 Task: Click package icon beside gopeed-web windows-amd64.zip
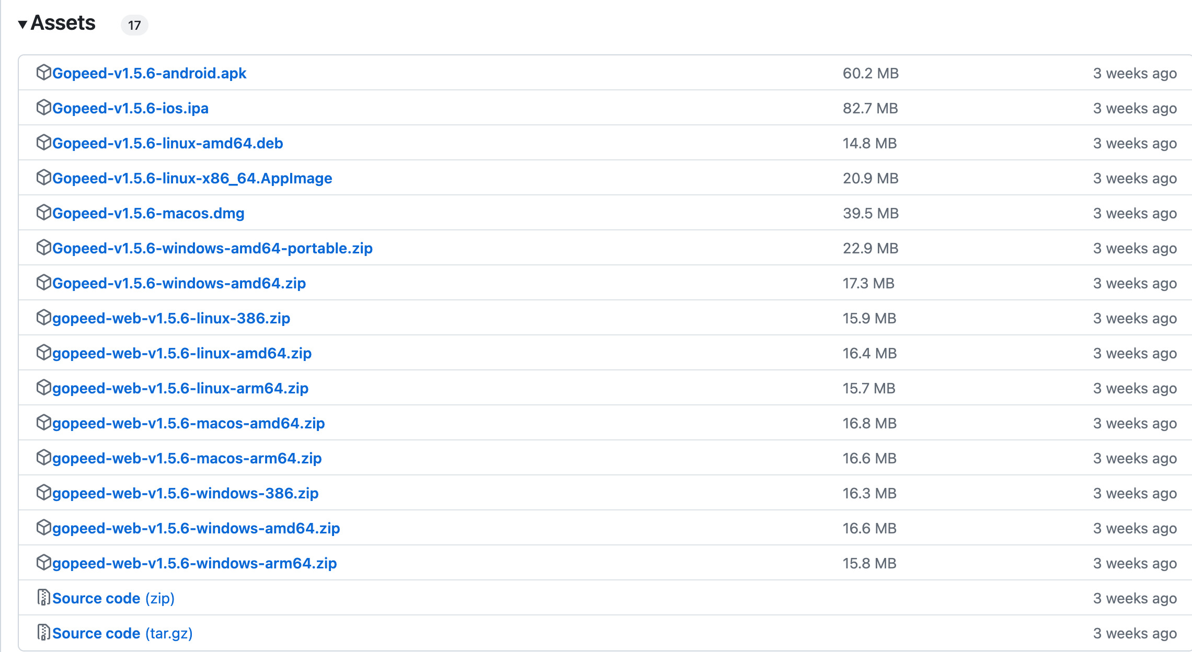(43, 527)
